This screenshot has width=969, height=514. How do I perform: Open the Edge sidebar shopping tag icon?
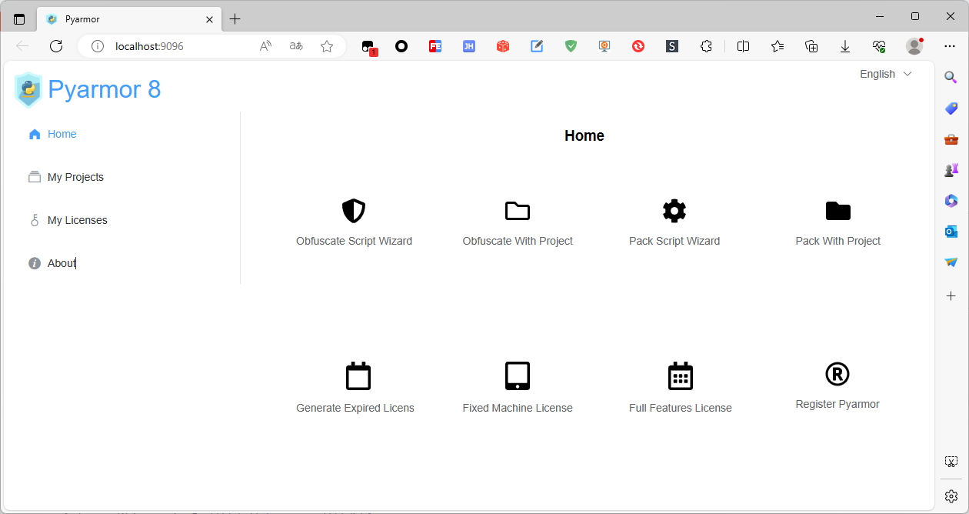(x=951, y=108)
